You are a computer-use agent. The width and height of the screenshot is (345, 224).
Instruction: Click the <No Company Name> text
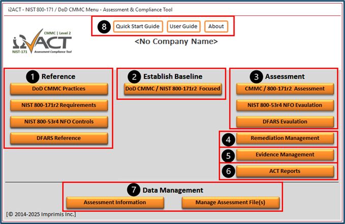tap(176, 41)
